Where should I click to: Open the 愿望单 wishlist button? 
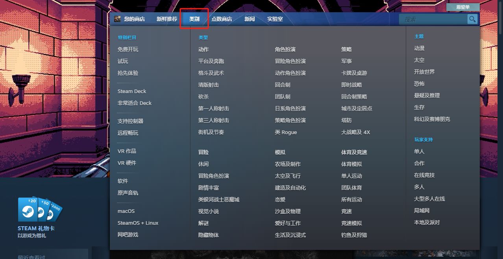[463, 7]
